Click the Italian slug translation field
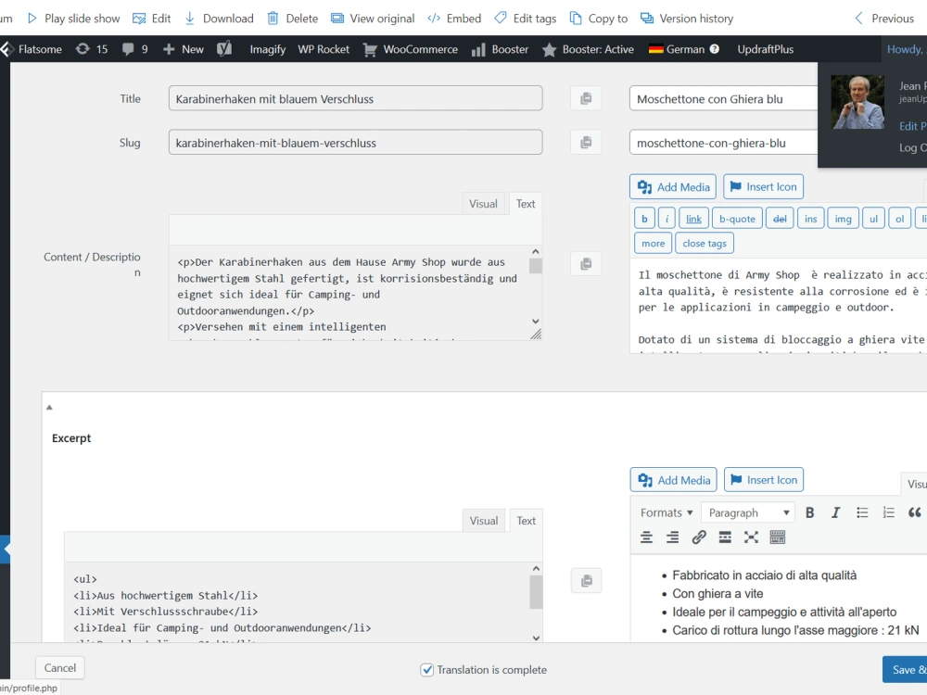927x695 pixels. 724,143
